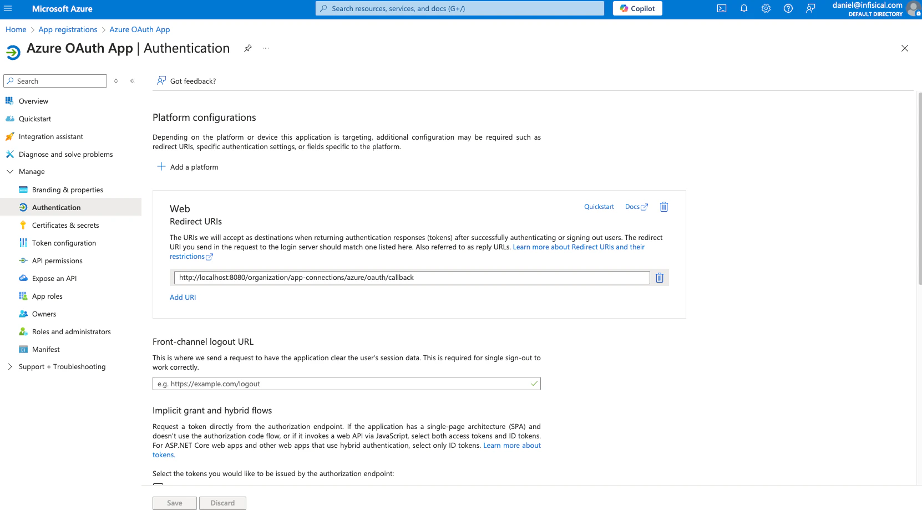The width and height of the screenshot is (922, 516).
Task: Click the Front-channel logout URL field
Action: point(346,384)
